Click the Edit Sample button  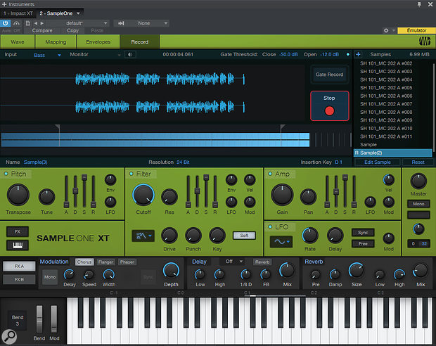[378, 162]
